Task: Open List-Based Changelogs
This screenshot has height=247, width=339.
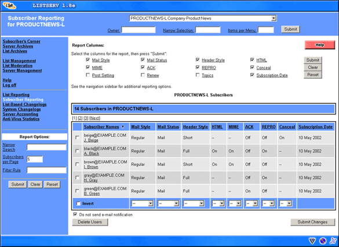Action: pyautogui.click(x=24, y=104)
